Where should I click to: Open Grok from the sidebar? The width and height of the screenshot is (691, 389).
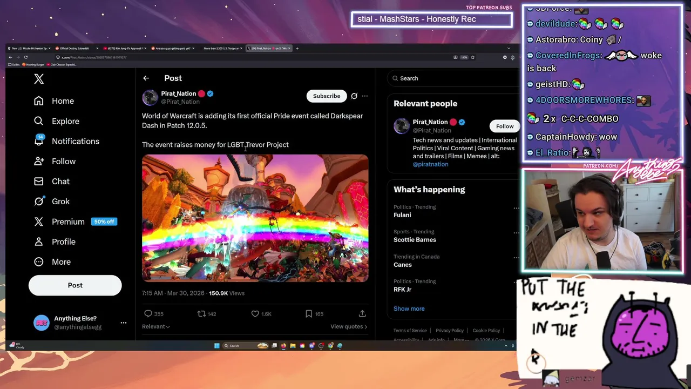[x=39, y=201]
